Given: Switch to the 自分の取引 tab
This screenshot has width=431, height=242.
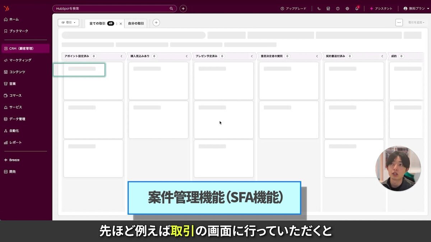Looking at the screenshot, I should click(x=135, y=23).
